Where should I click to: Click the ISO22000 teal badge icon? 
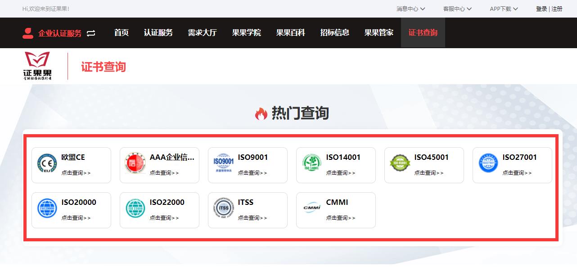click(x=135, y=208)
